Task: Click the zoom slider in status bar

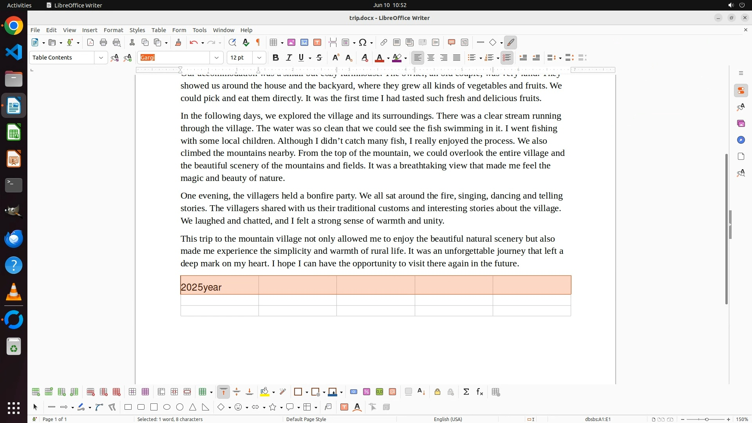Action: click(x=707, y=419)
